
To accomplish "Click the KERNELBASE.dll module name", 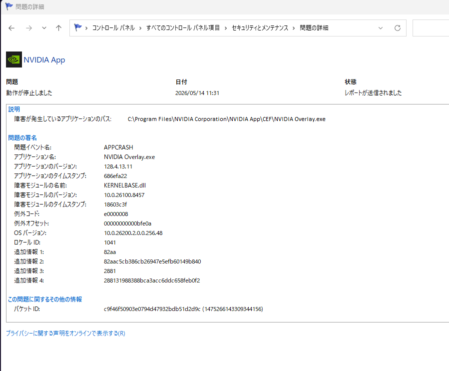I will click(x=125, y=185).
